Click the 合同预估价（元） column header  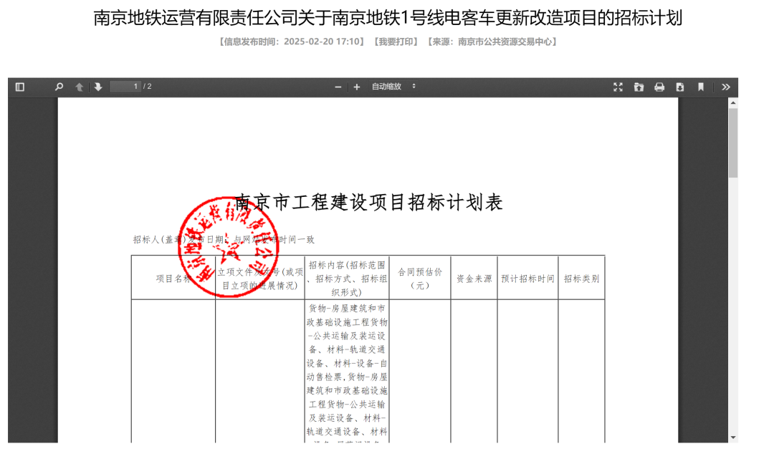[420, 279]
